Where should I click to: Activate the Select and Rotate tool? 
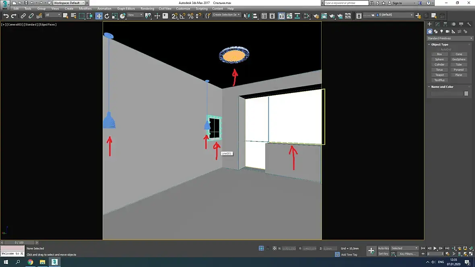(x=107, y=16)
